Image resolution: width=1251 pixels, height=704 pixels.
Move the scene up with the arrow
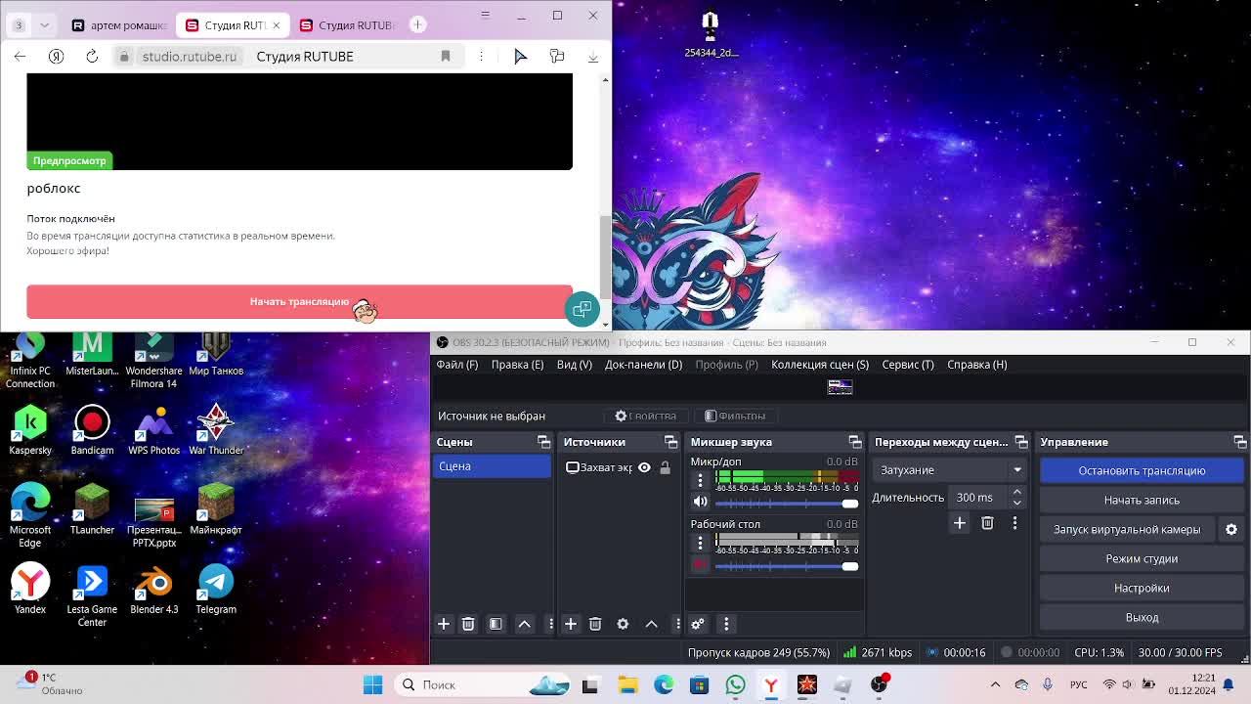pos(525,624)
